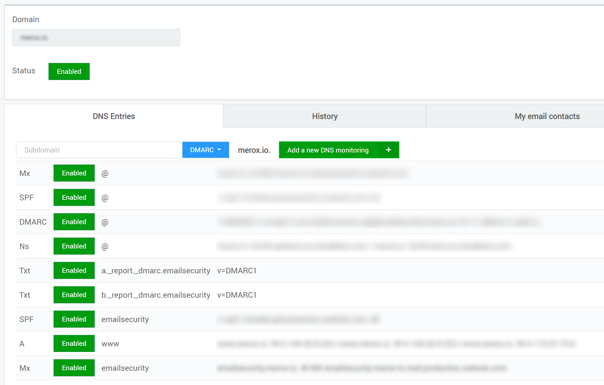Toggle Enabled for the Ns entry
The height and width of the screenshot is (385, 604).
[74, 246]
